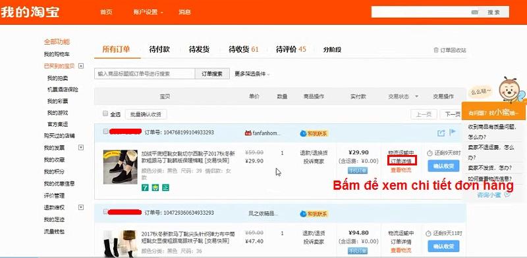This screenshot has height=258, width=527.
Task: Check the 全选 select-all checkbox
Action: [x=105, y=114]
